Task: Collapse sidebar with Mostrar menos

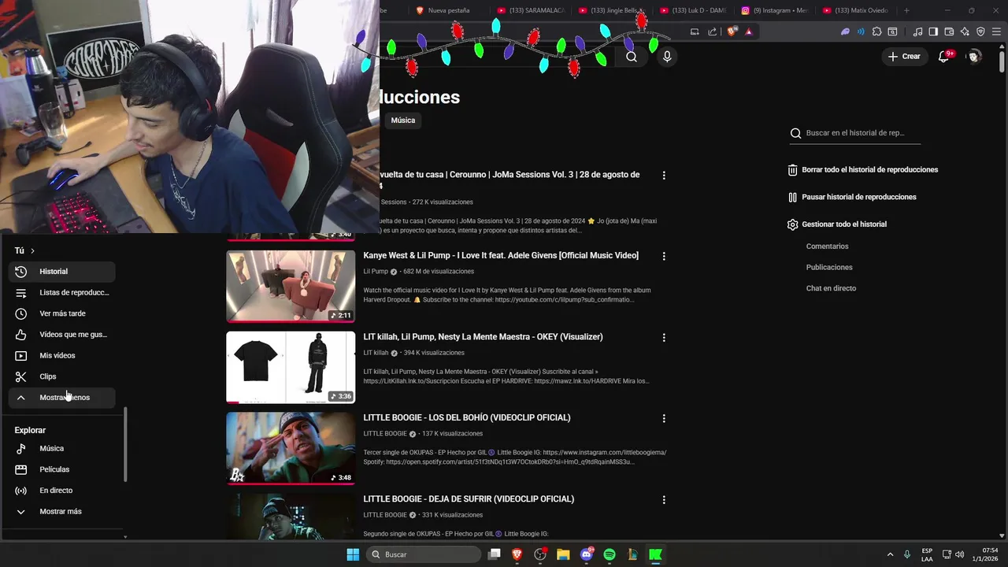Action: tap(62, 398)
